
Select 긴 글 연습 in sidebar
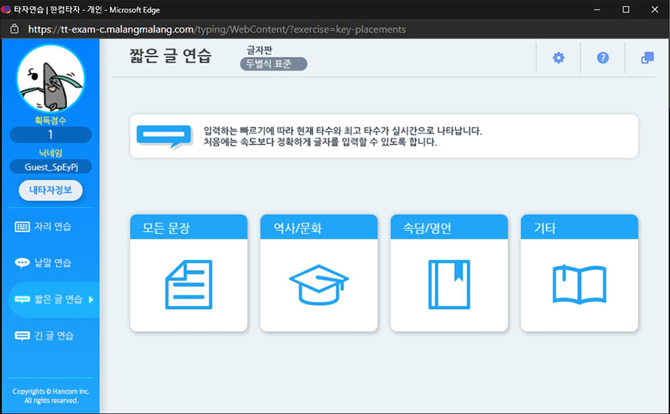(54, 335)
